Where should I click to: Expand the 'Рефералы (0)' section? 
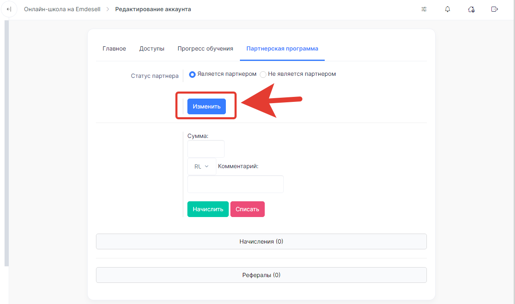coord(261,275)
